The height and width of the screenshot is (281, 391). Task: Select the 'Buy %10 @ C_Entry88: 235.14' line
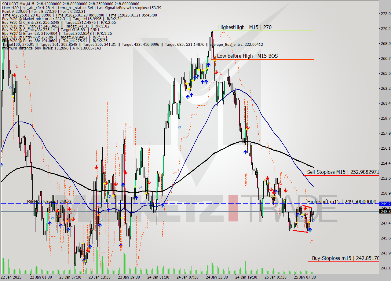(51, 30)
